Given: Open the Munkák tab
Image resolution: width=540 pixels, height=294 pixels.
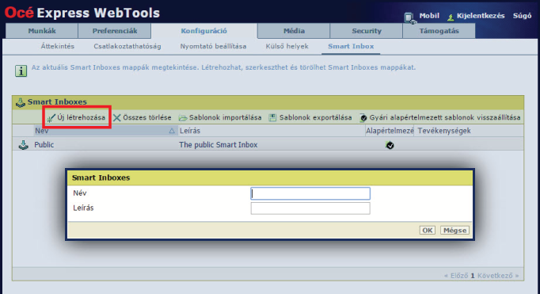Looking at the screenshot, I should [x=42, y=31].
